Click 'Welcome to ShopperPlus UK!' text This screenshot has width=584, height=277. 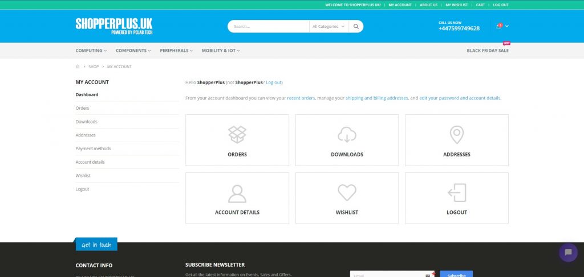tap(352, 5)
